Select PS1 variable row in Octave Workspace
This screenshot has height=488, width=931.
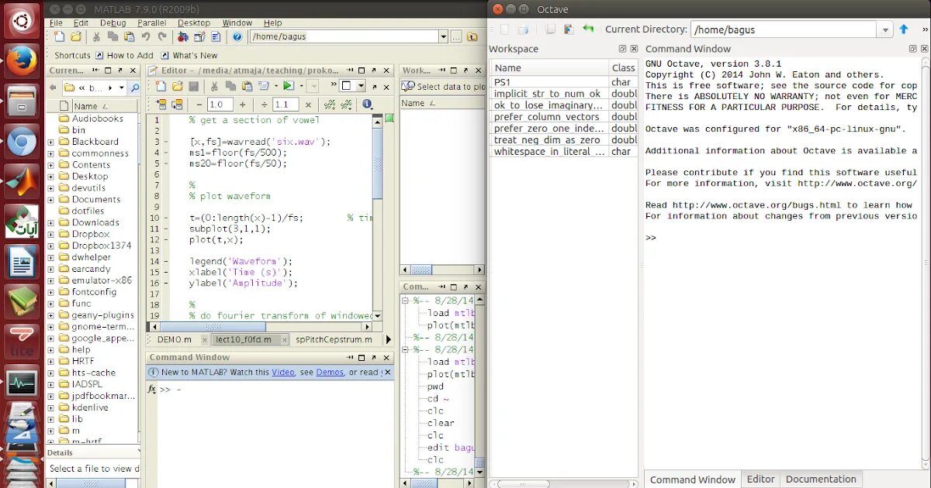564,82
